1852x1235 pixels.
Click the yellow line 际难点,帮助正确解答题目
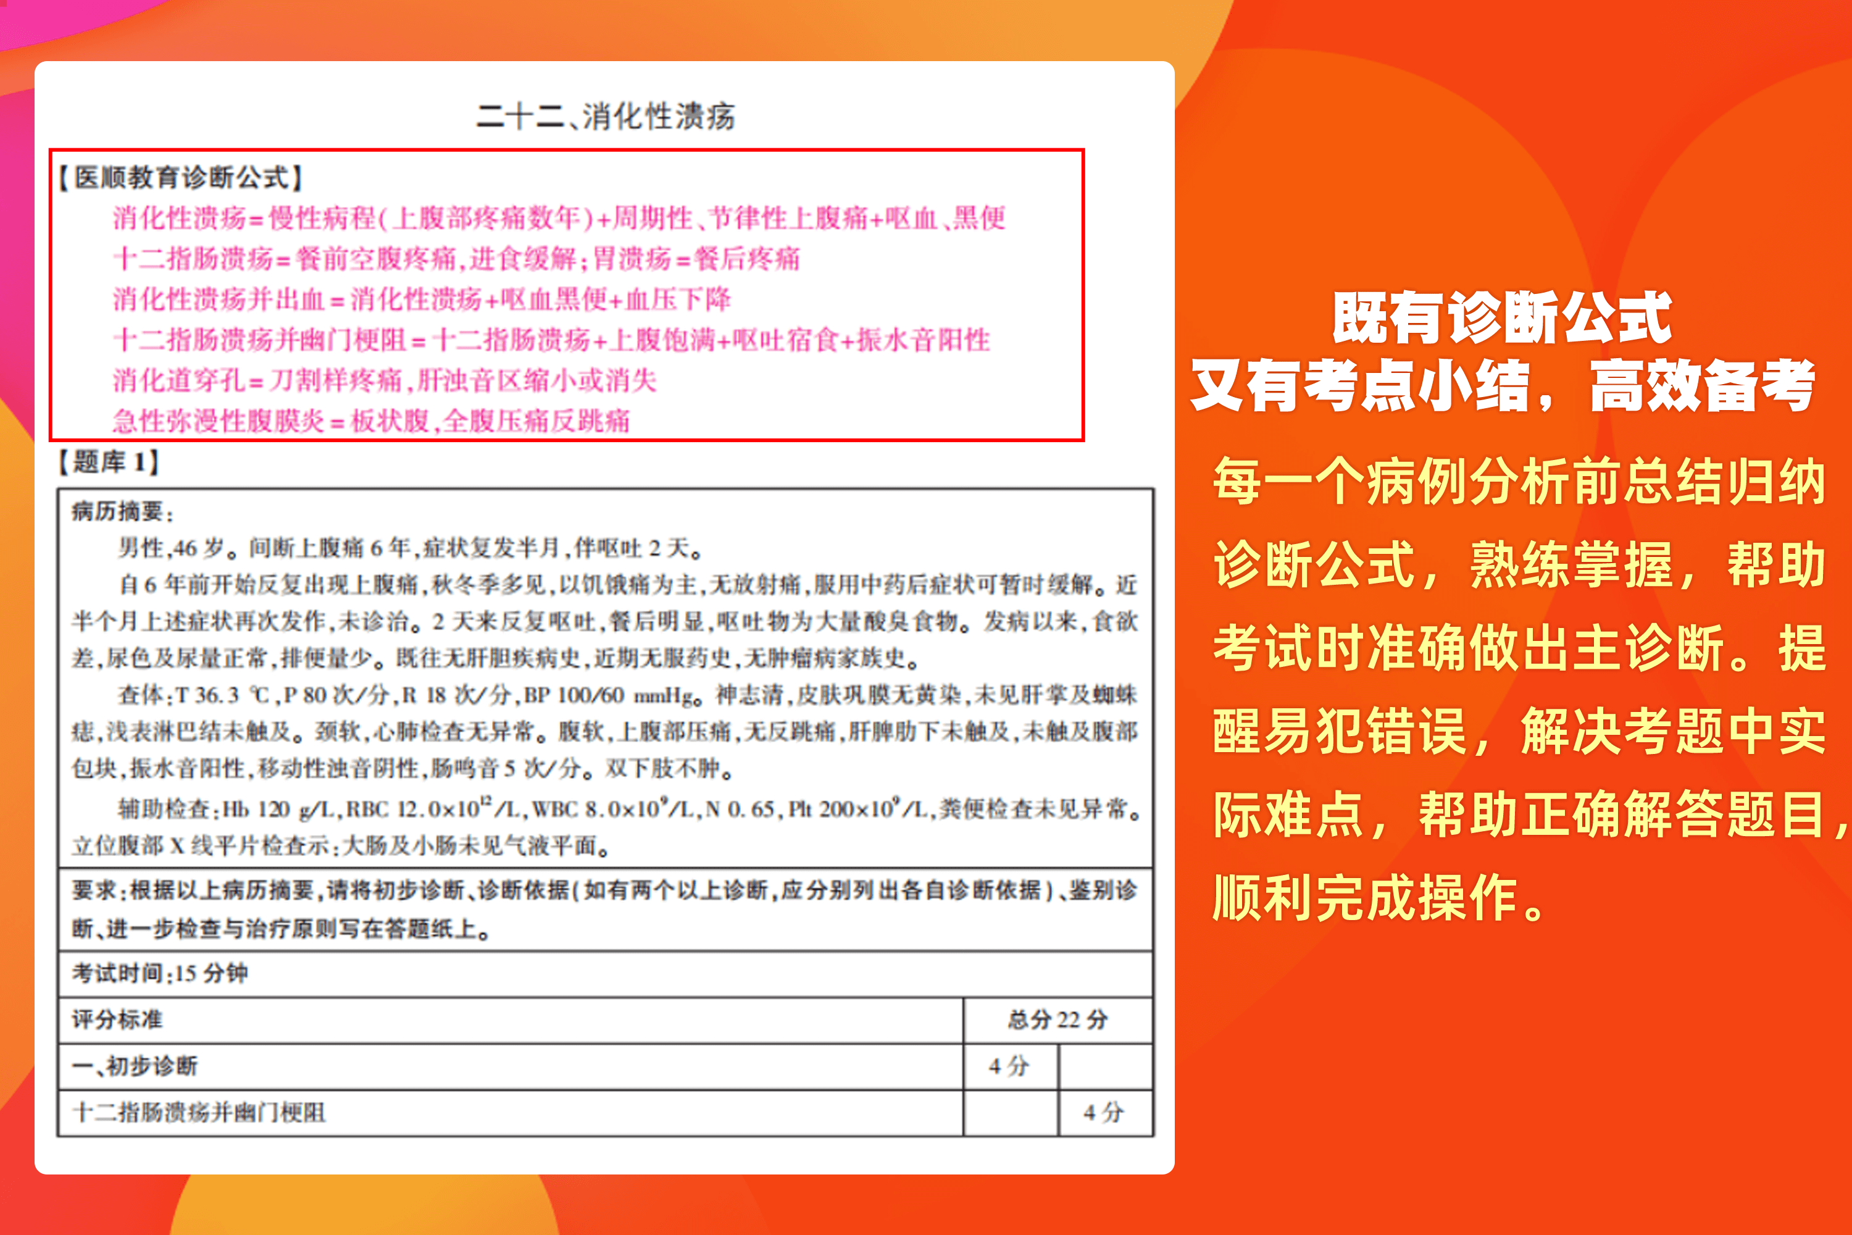click(x=1531, y=814)
